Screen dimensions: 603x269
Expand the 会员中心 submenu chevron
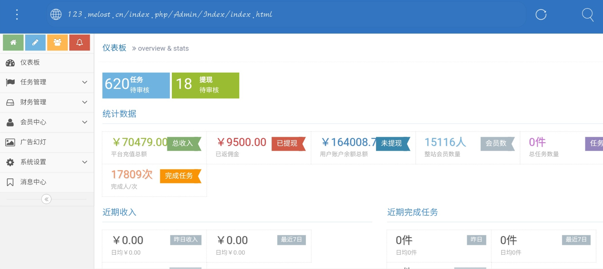click(85, 122)
